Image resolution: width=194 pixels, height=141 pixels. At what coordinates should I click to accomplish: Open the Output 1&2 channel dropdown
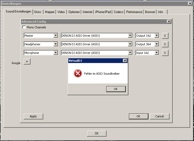click(157, 36)
